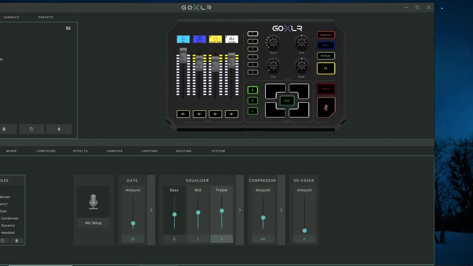Select sampler bank B
This screenshot has width=473, height=266.
(x=253, y=100)
